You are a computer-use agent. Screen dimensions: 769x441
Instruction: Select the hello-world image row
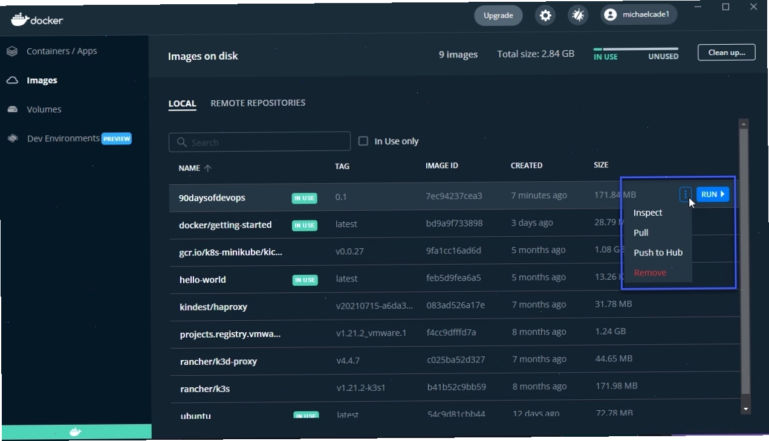click(455, 278)
